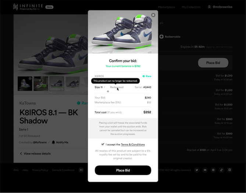Open the Instagram social icon in footer

213,170
